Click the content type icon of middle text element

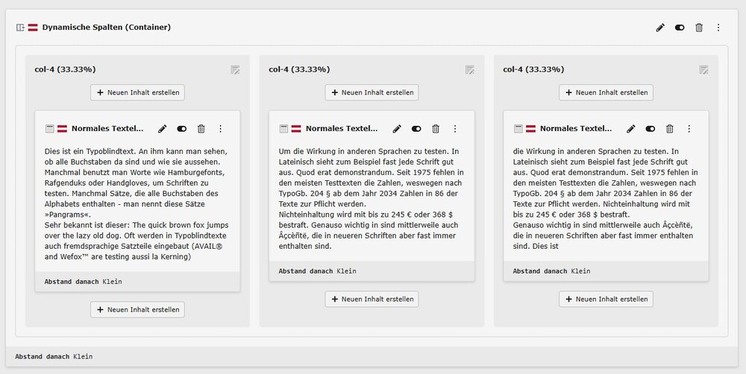[x=283, y=129]
